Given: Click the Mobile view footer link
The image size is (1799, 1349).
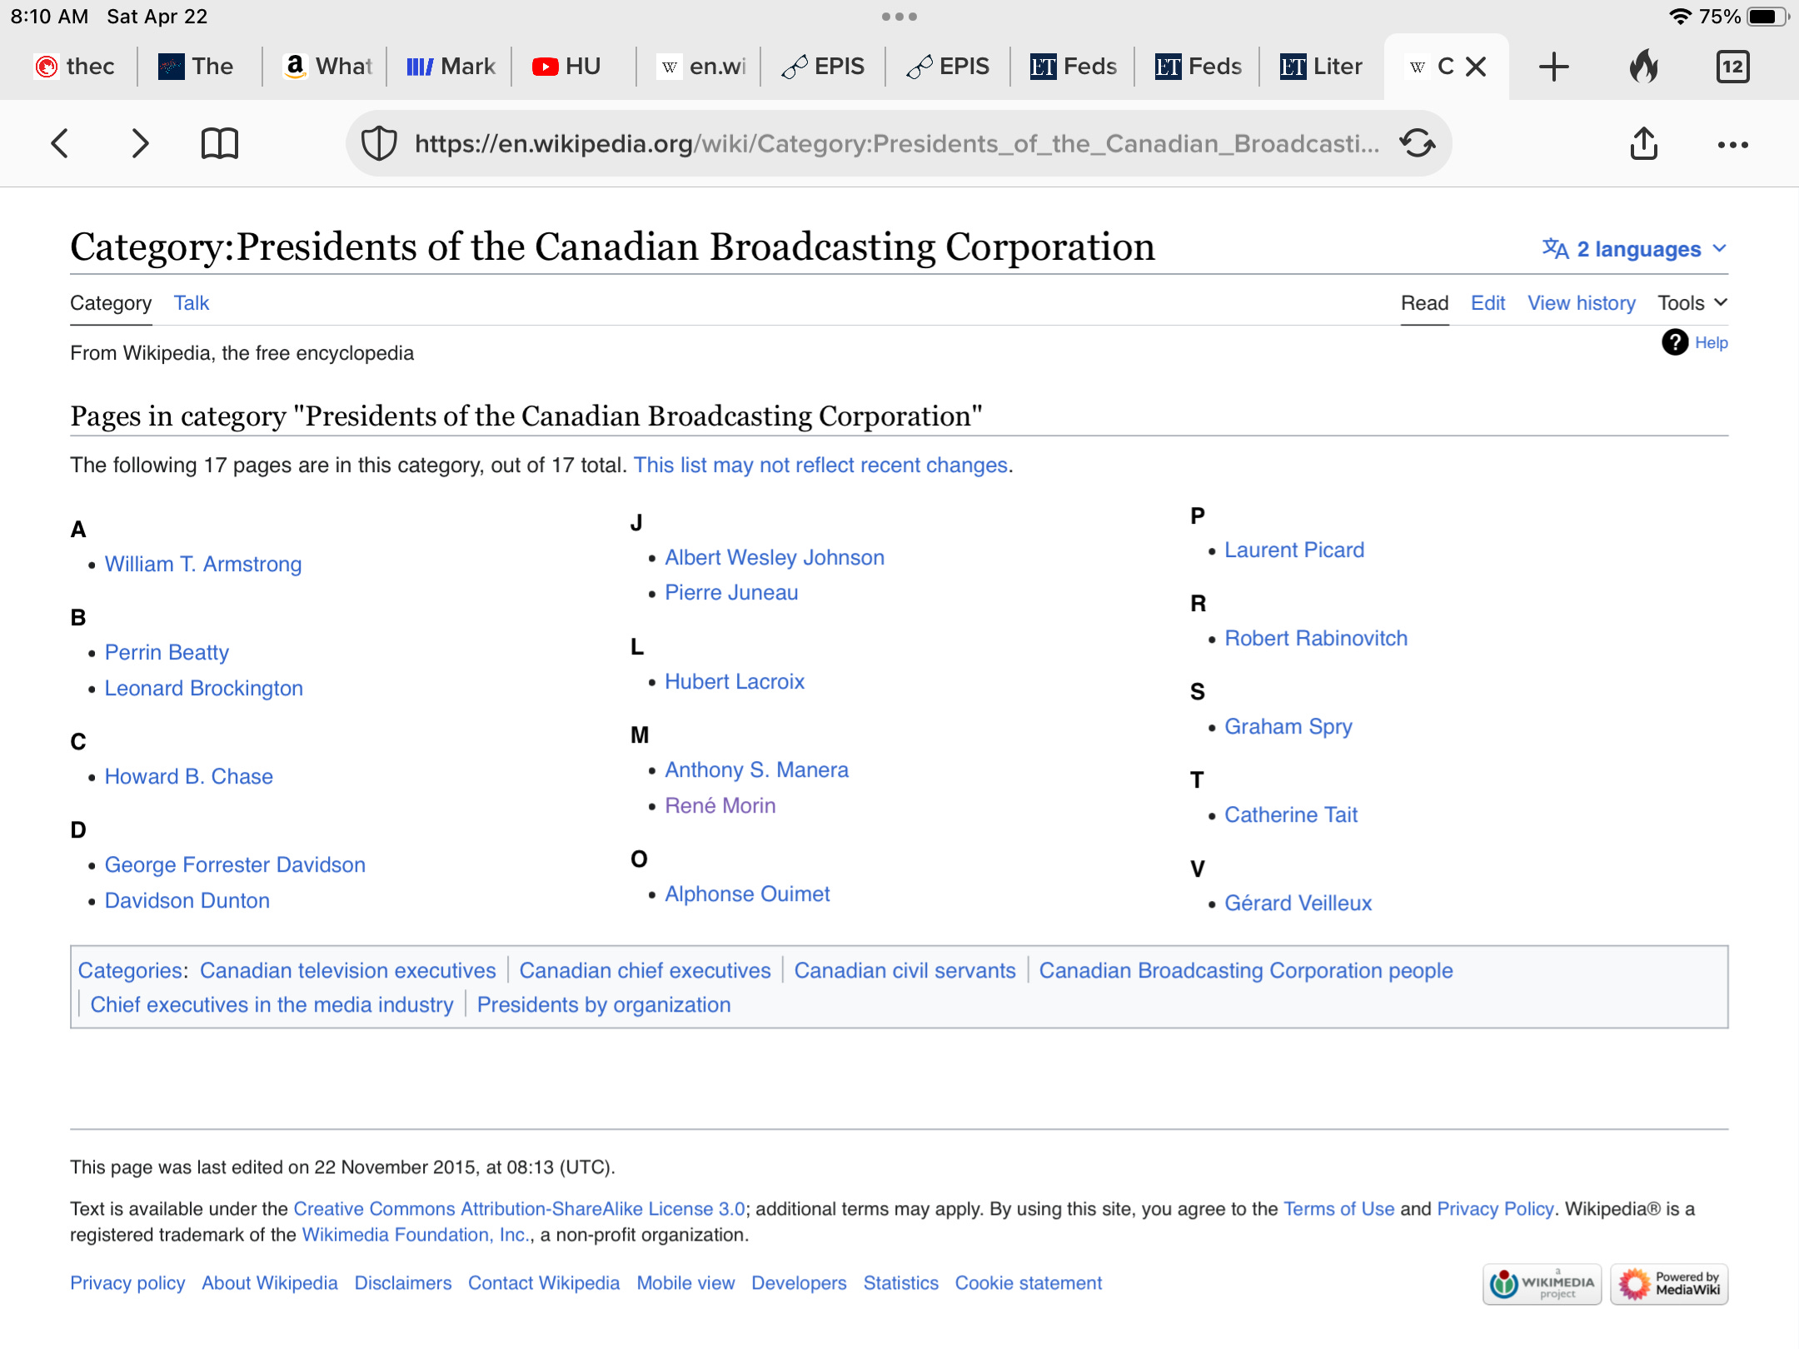Looking at the screenshot, I should click(685, 1283).
